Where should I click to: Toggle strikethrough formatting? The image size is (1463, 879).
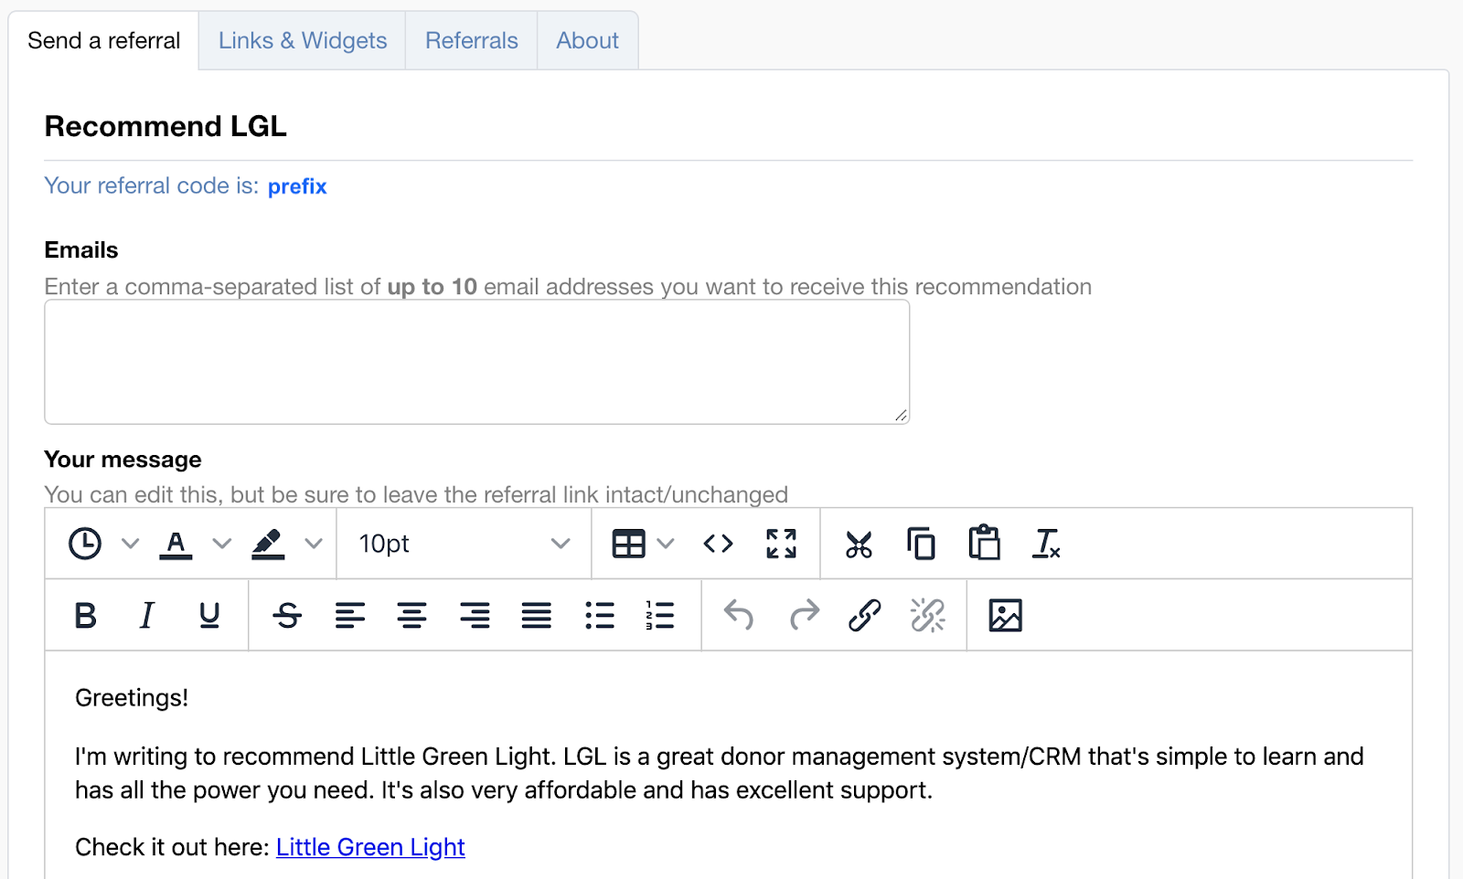pyautogui.click(x=287, y=616)
